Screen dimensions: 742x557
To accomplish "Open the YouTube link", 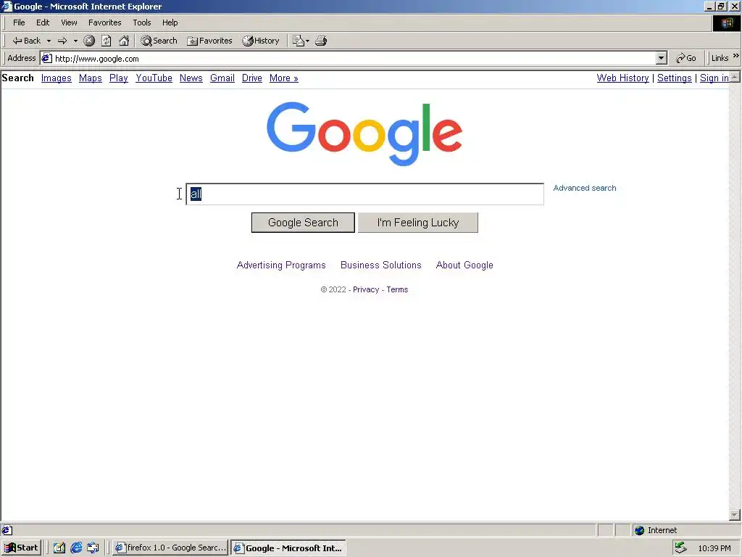I will [x=154, y=78].
